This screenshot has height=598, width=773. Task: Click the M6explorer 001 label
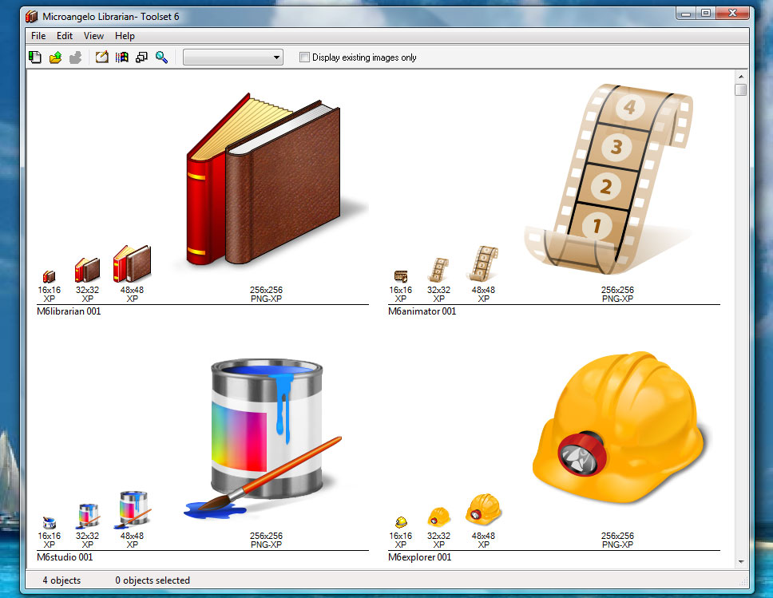click(419, 557)
